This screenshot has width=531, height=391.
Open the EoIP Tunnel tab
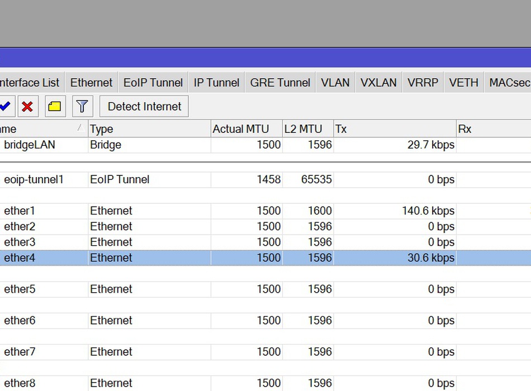[153, 83]
